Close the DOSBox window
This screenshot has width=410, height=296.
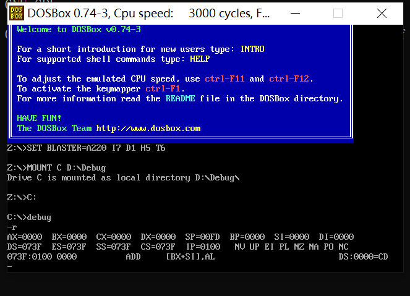[382, 14]
